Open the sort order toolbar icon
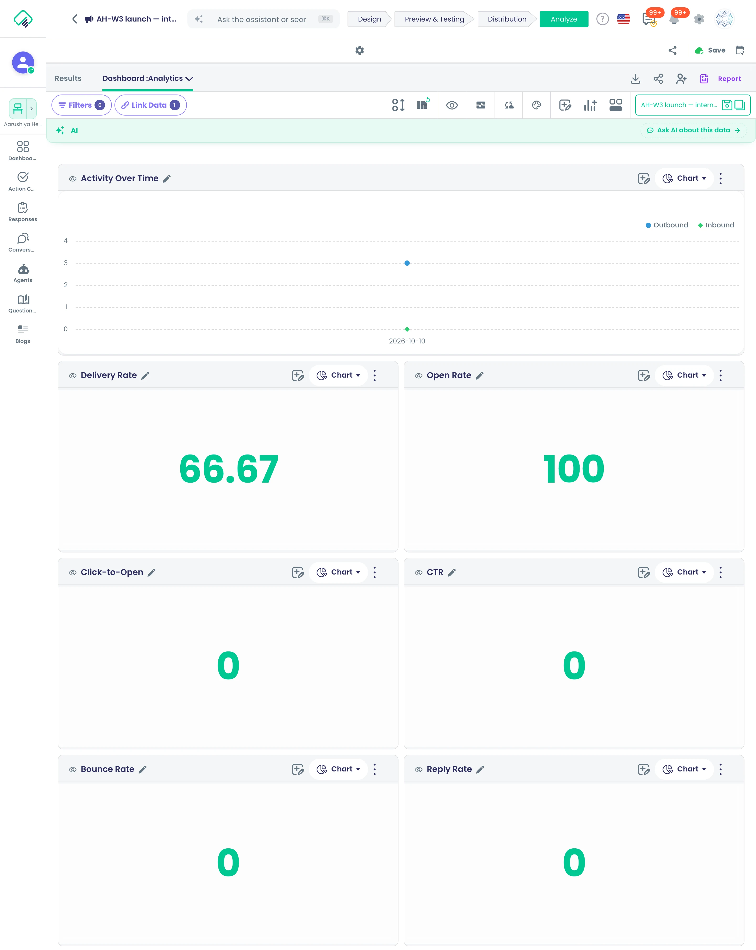This screenshot has height=950, width=756. [x=398, y=105]
